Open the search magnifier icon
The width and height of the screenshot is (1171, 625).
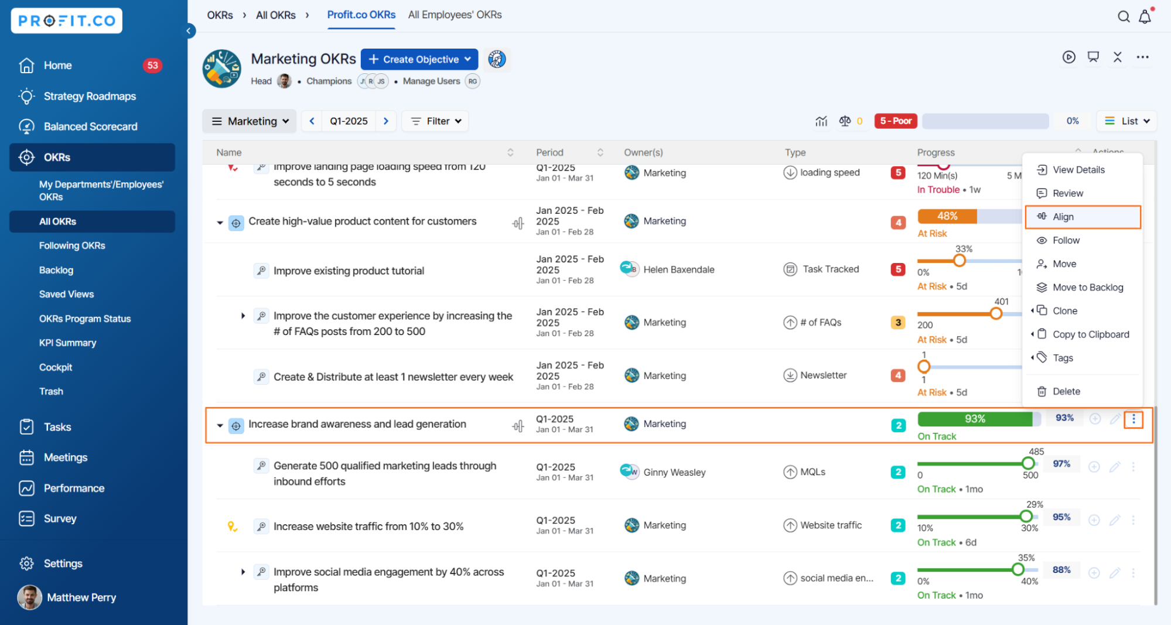point(1123,17)
